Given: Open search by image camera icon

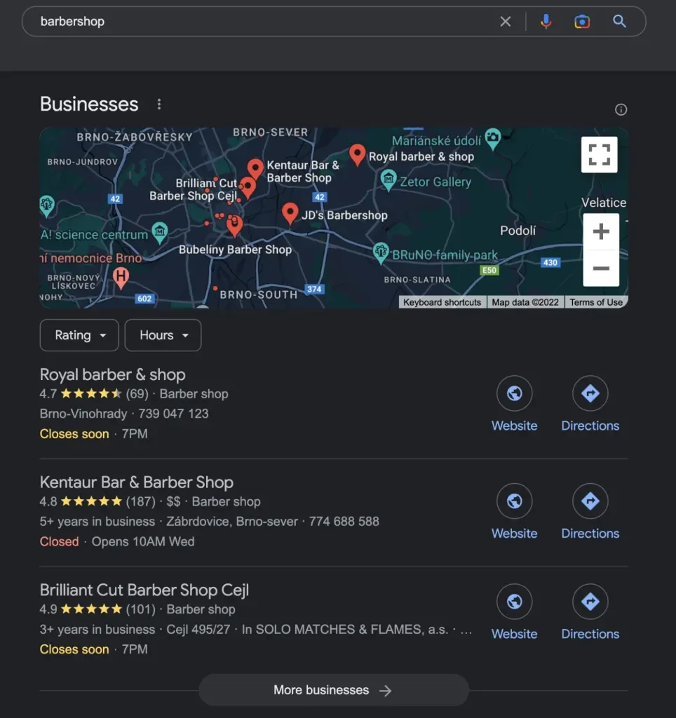Looking at the screenshot, I should click(581, 22).
